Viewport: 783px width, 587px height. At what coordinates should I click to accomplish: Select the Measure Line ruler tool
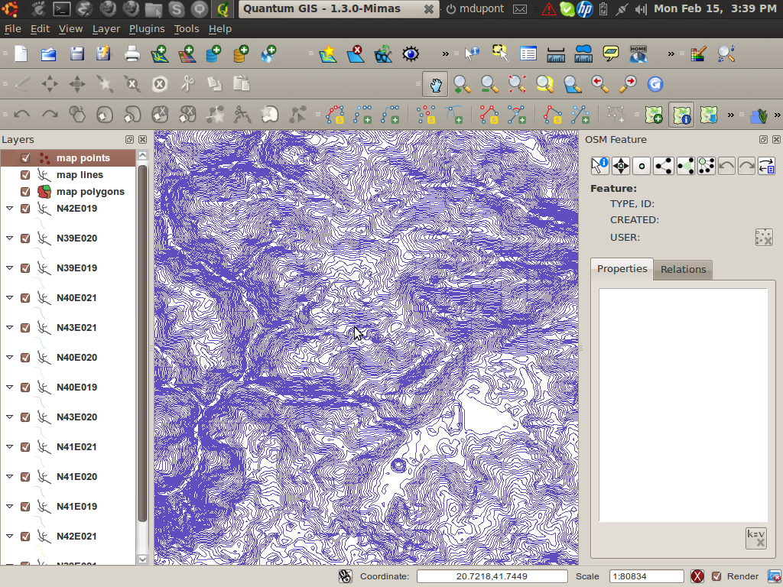555,54
